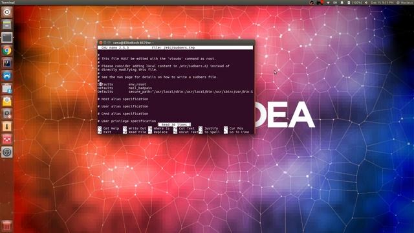Click the 'Go To Line' nano shortcut

(x=236, y=132)
